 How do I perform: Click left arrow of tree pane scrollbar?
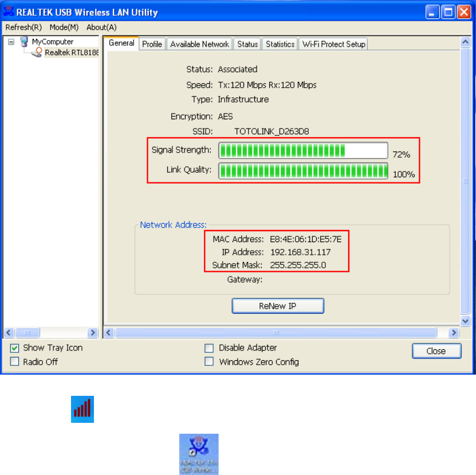point(9,332)
